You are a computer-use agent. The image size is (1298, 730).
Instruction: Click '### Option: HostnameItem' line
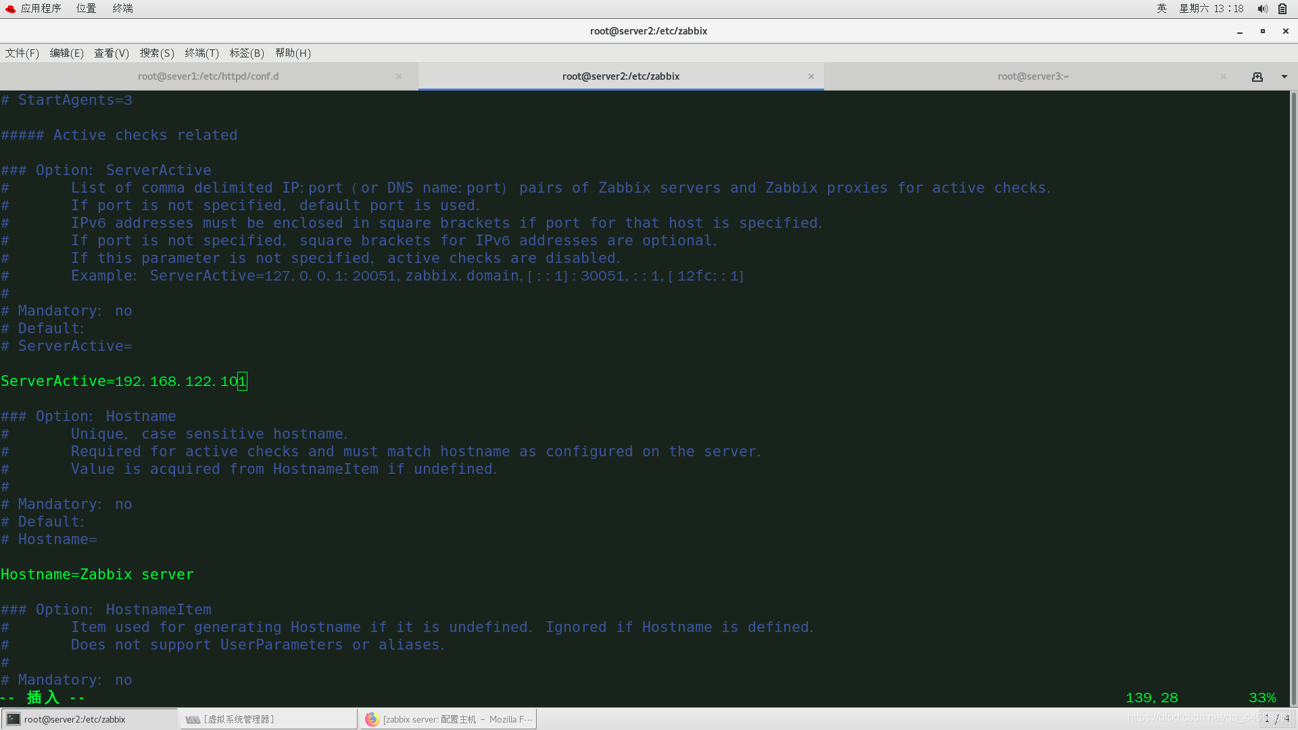(106, 610)
